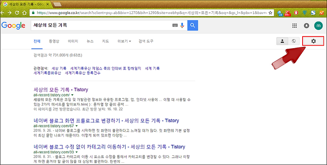Screen dimensions: 327x165
Task: Open the account avatar labeled m
Action: click(x=318, y=26)
